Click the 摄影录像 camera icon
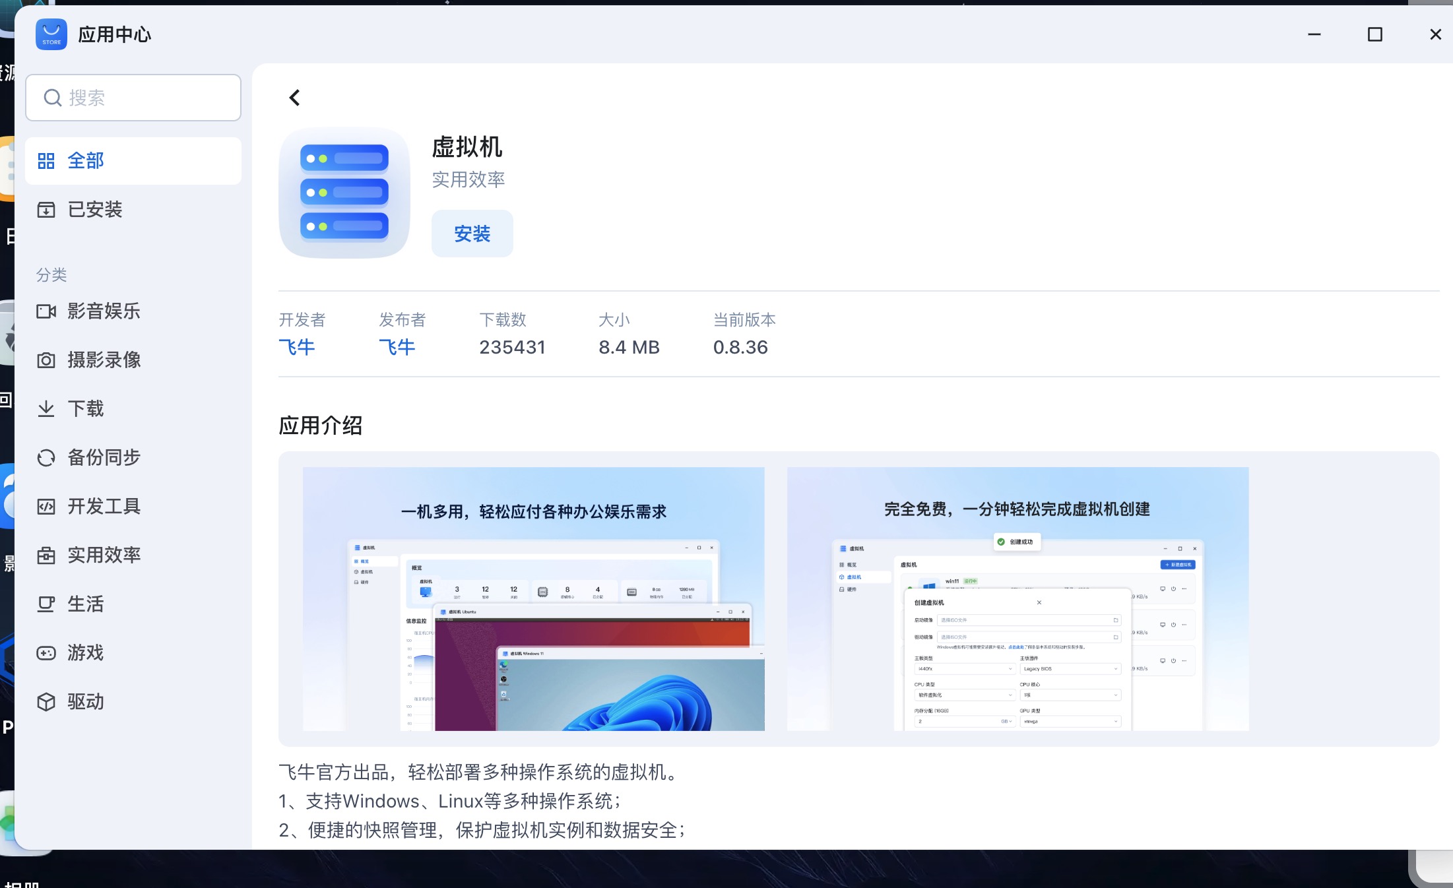The image size is (1453, 888). (x=46, y=360)
